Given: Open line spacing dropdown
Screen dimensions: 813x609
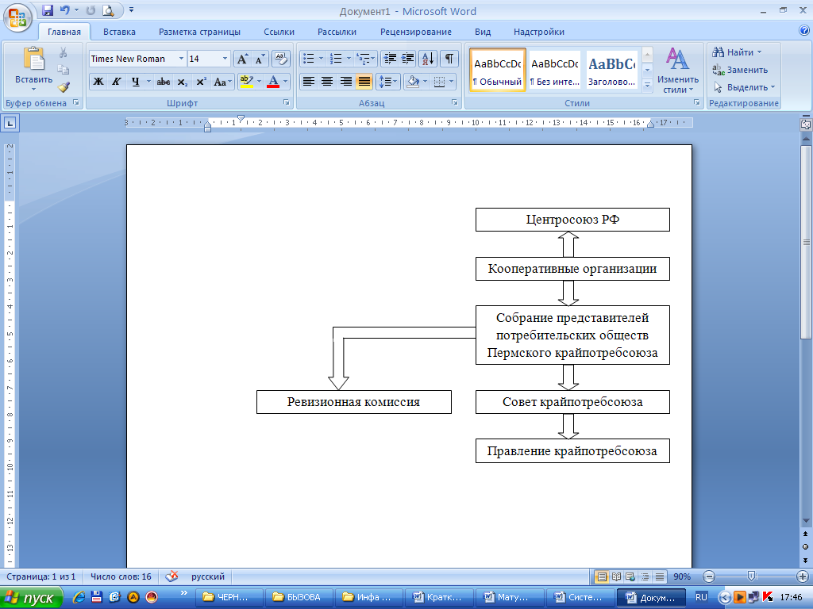Looking at the screenshot, I should click(387, 82).
